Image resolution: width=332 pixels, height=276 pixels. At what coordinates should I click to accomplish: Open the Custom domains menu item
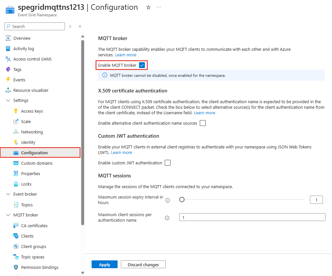[x=37, y=163]
